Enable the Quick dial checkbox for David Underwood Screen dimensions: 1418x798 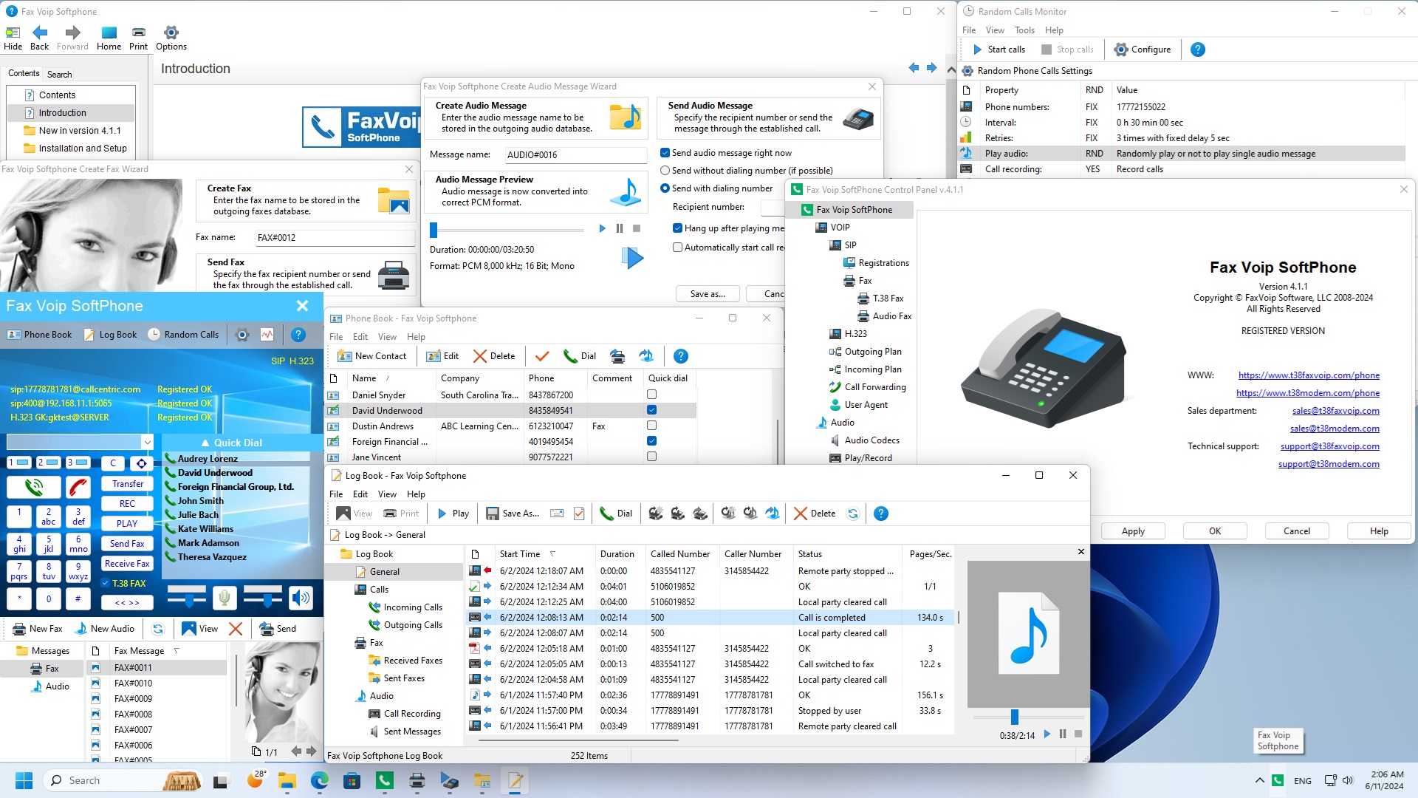point(651,409)
